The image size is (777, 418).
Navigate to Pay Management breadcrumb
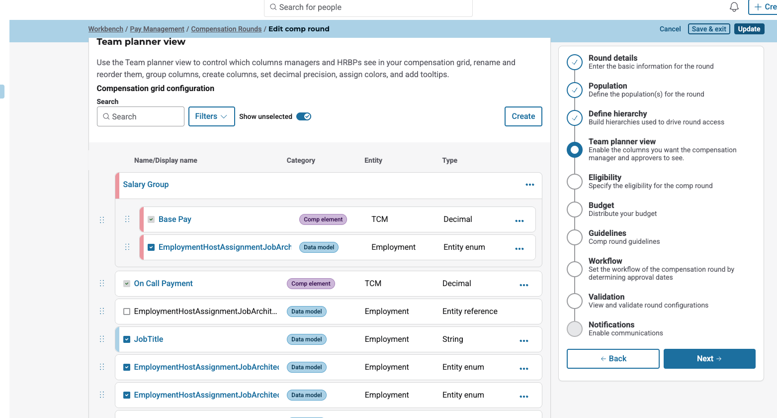click(157, 29)
